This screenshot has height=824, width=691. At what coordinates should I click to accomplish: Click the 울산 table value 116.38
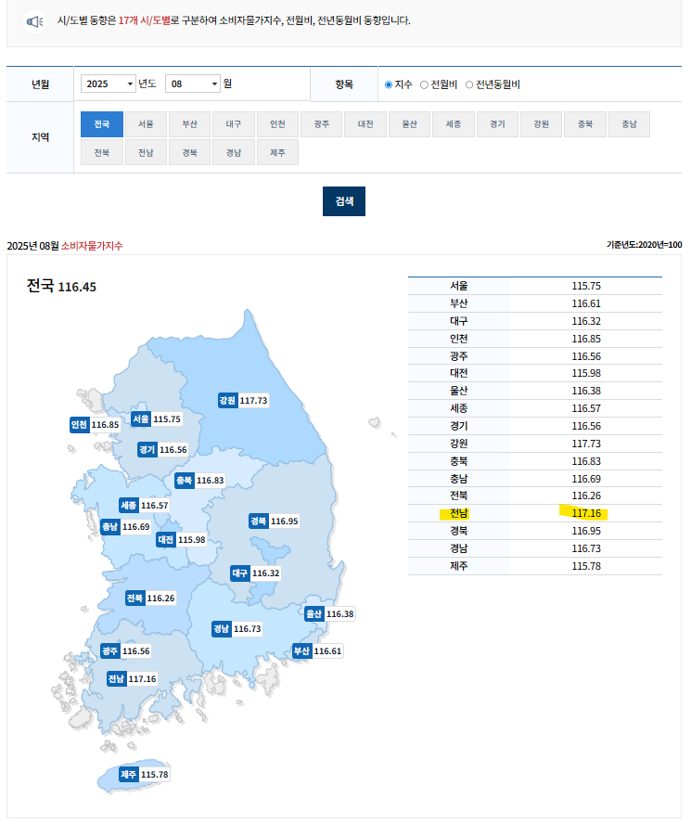[586, 391]
